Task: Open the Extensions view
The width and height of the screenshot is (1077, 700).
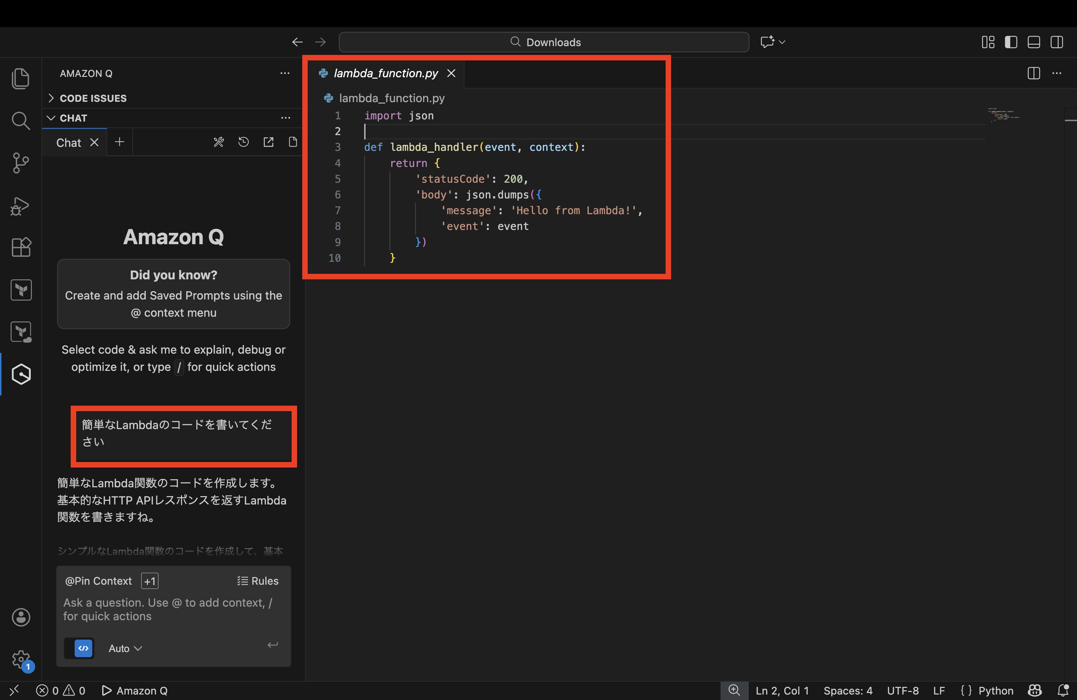Action: click(x=21, y=247)
